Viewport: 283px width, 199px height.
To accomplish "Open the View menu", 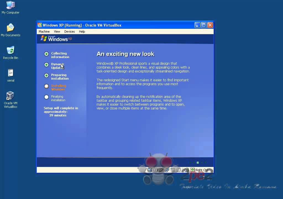I will click(57, 32).
